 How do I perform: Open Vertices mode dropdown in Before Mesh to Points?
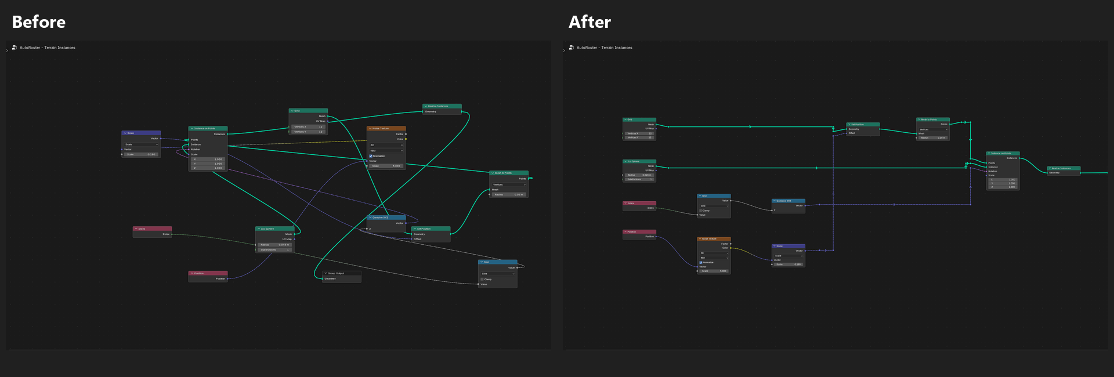(509, 184)
